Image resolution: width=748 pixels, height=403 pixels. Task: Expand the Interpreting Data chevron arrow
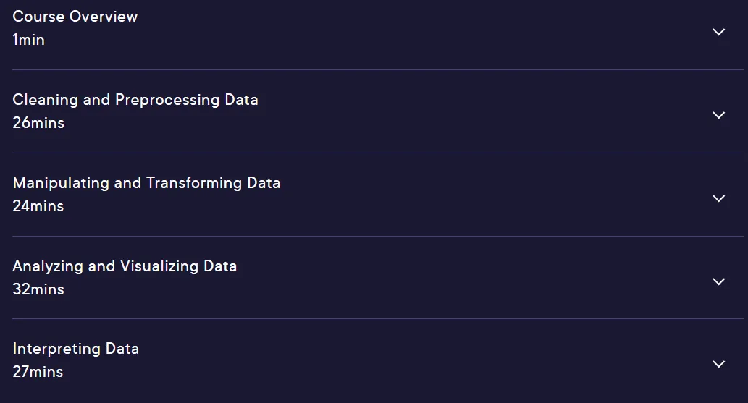click(x=718, y=364)
